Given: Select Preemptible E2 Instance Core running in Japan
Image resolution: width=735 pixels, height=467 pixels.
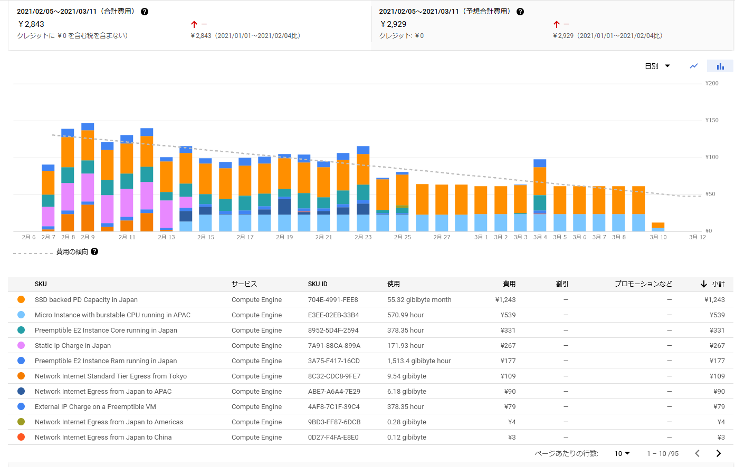Looking at the screenshot, I should pos(106,330).
